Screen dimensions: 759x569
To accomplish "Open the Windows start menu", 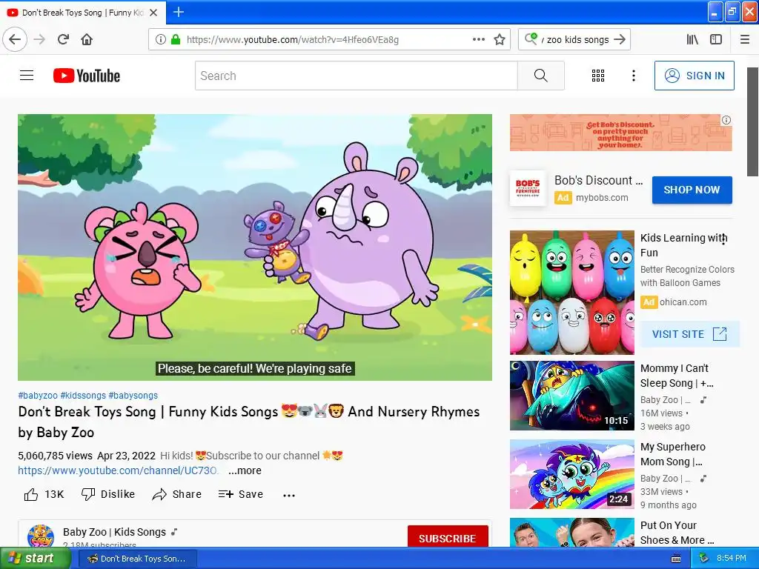I will (34, 558).
